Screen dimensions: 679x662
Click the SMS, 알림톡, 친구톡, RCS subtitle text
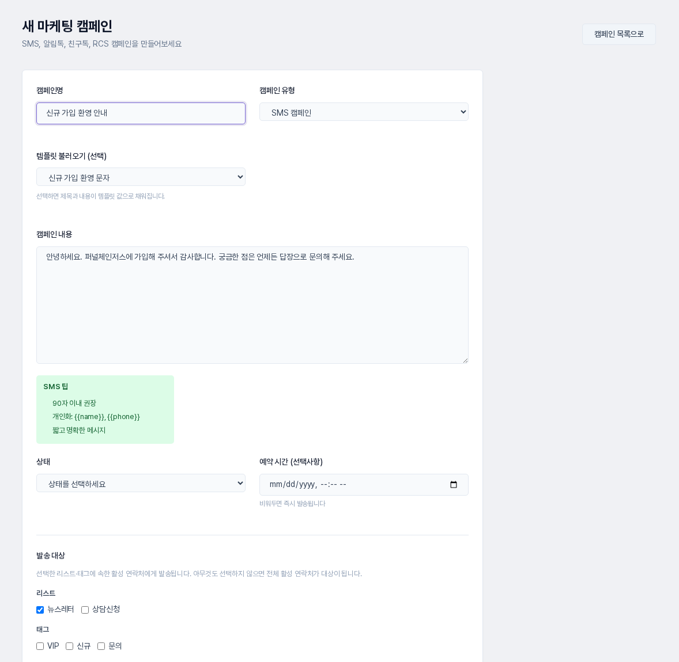tap(102, 44)
